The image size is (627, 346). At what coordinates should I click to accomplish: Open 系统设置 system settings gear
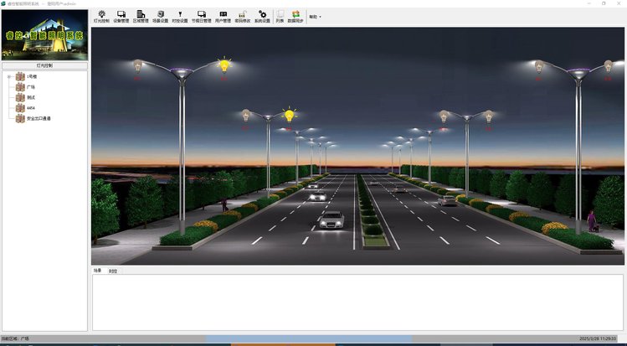coord(262,16)
